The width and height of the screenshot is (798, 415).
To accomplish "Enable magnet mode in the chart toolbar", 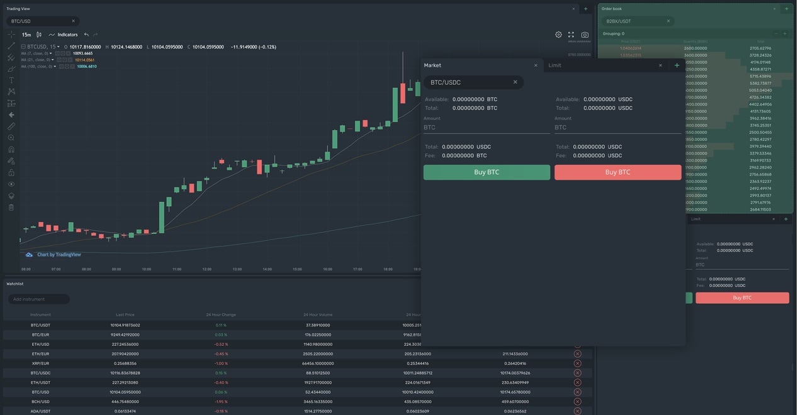I will click(x=11, y=150).
